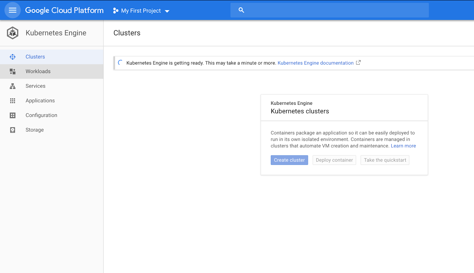Viewport: 474px width, 273px height.
Task: Click the 'Containers package an application' description
Action: 343,139
